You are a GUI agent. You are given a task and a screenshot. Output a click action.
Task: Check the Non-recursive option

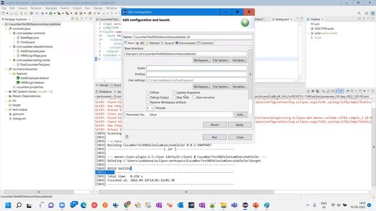point(194,97)
